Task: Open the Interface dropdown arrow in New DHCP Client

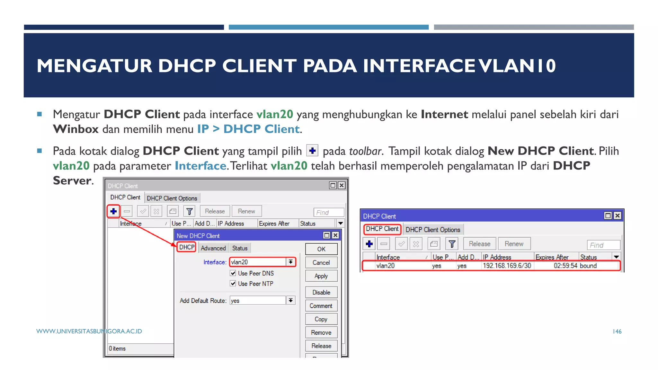Action: point(291,262)
